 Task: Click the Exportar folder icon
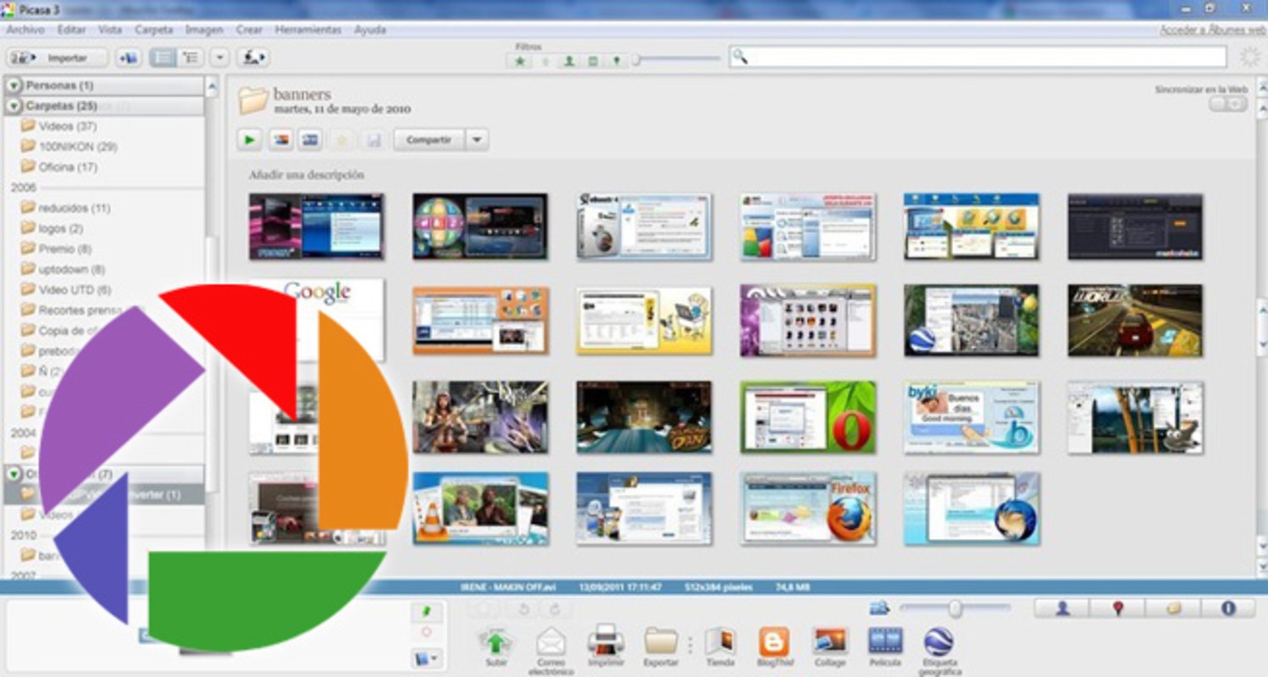(x=661, y=641)
